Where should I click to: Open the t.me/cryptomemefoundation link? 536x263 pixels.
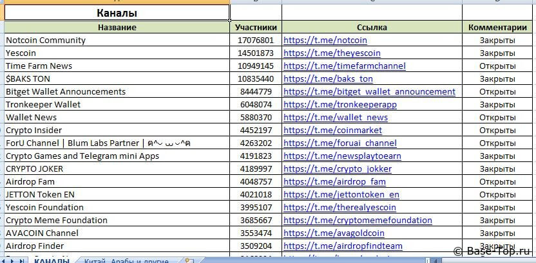point(358,220)
